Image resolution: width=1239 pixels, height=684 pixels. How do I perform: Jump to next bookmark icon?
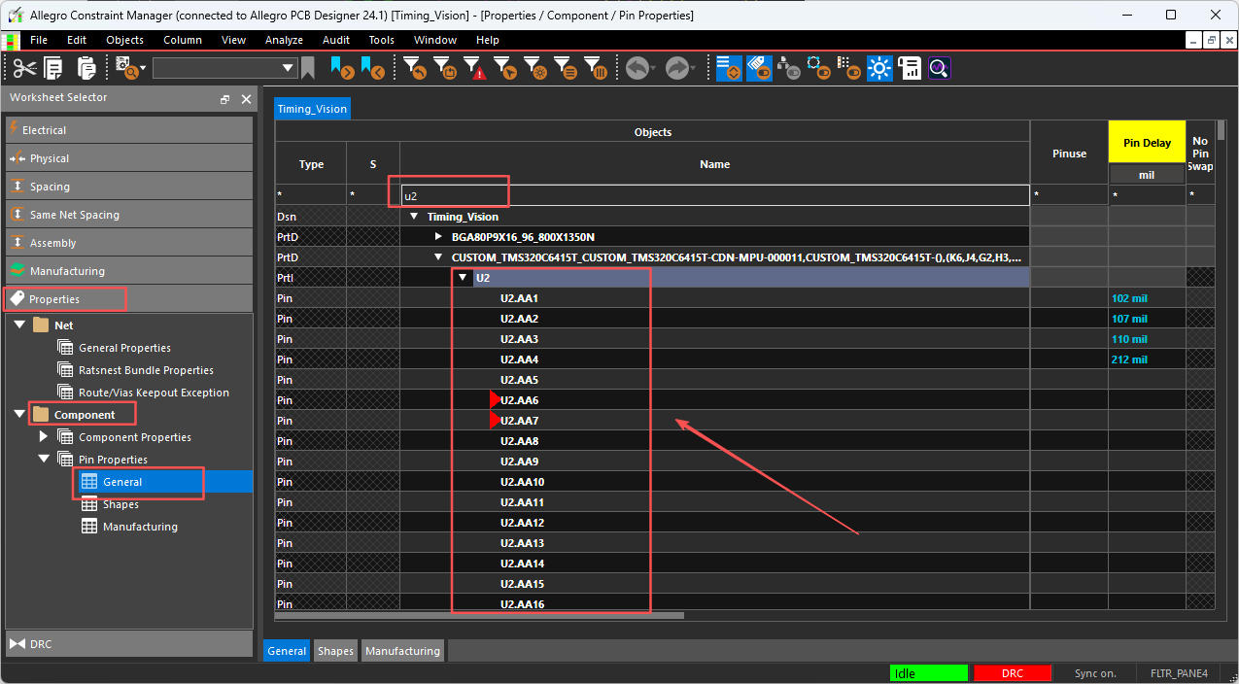tap(342, 68)
